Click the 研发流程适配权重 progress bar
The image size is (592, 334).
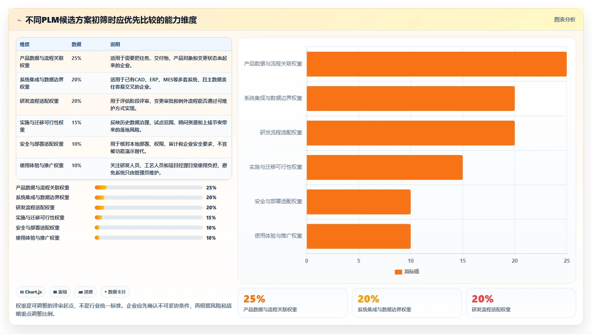pyautogui.click(x=149, y=208)
